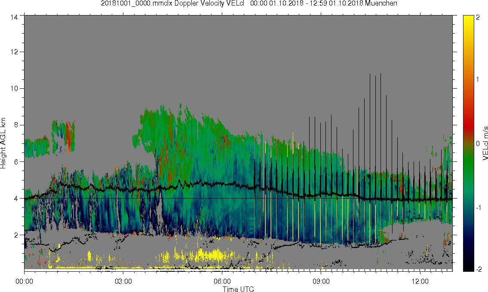Click the colorbar value '-1'
This screenshot has width=488, height=292.
click(478, 208)
